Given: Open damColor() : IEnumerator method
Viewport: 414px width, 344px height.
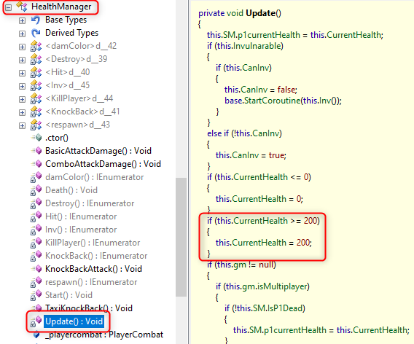Looking at the screenshot, I should coord(95,177).
